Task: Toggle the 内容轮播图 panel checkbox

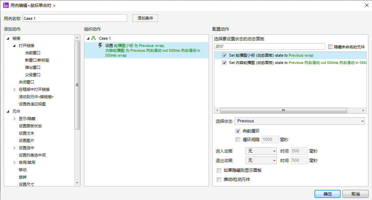Action: [224, 63]
